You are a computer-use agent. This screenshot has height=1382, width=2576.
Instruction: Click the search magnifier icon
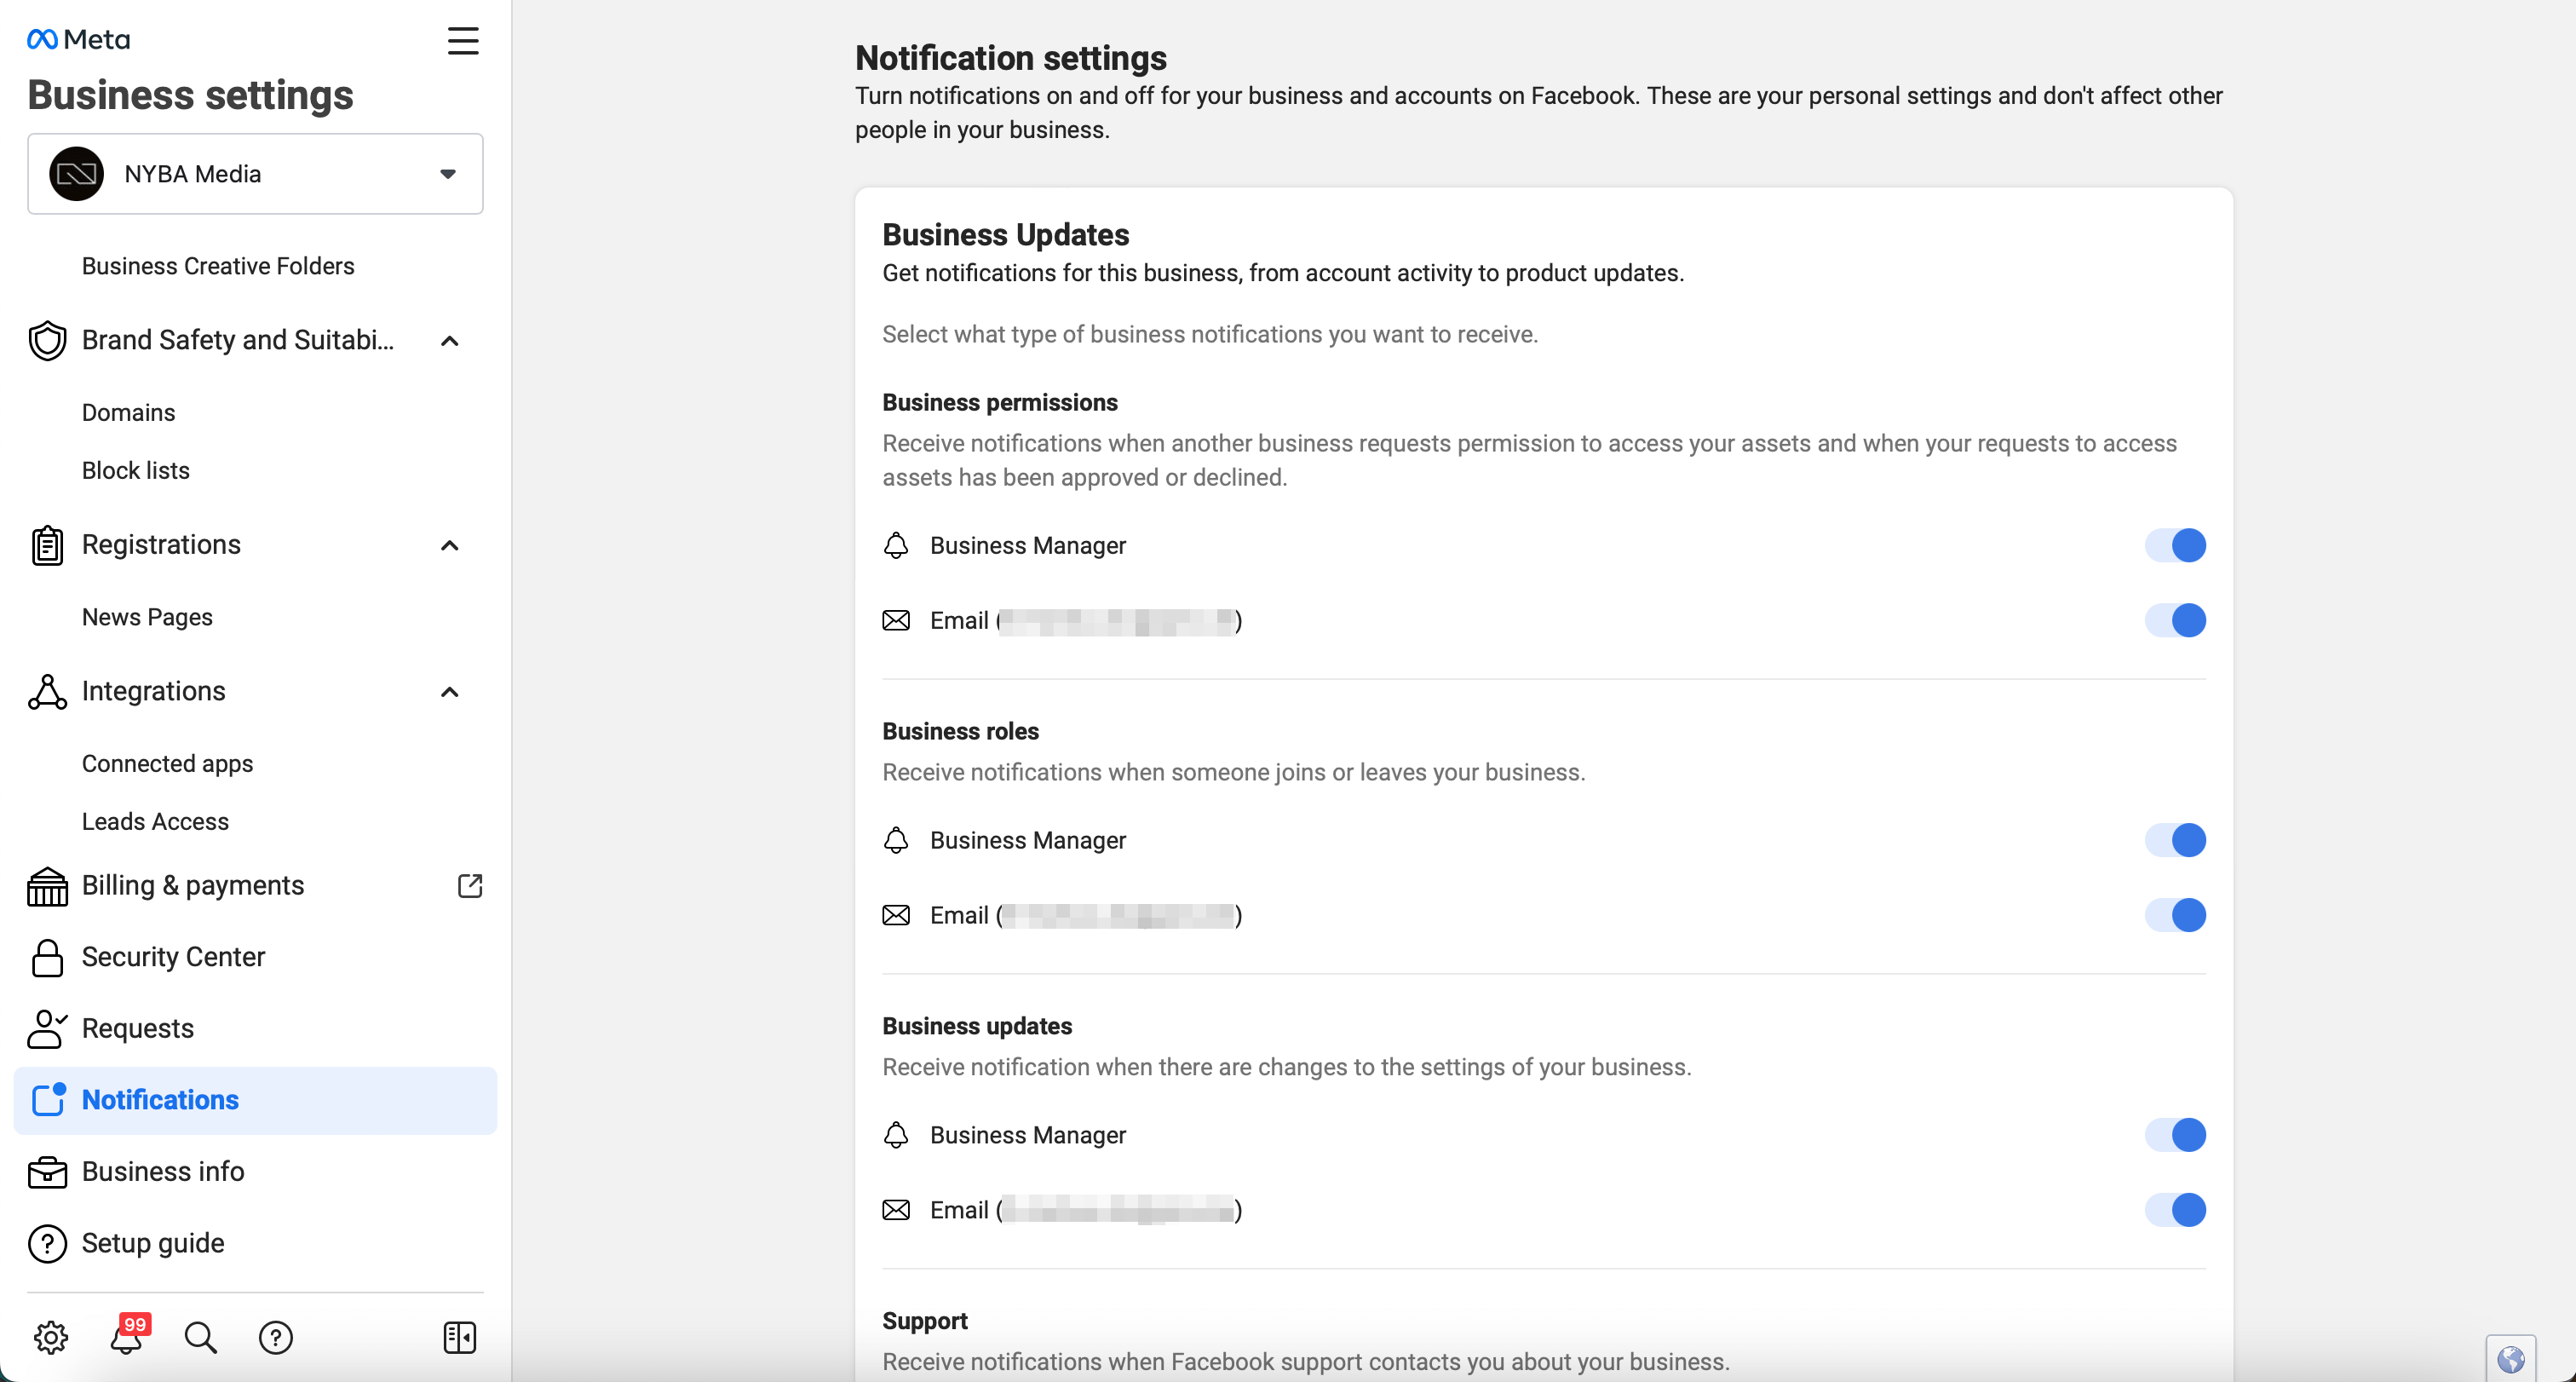201,1337
